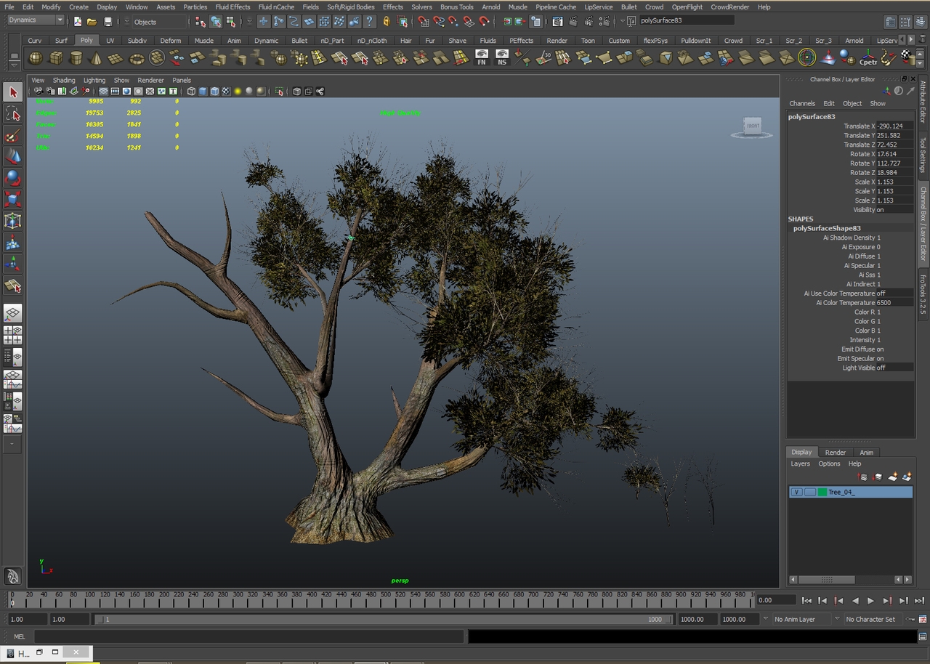The image size is (930, 664).
Task: Click the FN shelf icon
Action: coord(481,57)
